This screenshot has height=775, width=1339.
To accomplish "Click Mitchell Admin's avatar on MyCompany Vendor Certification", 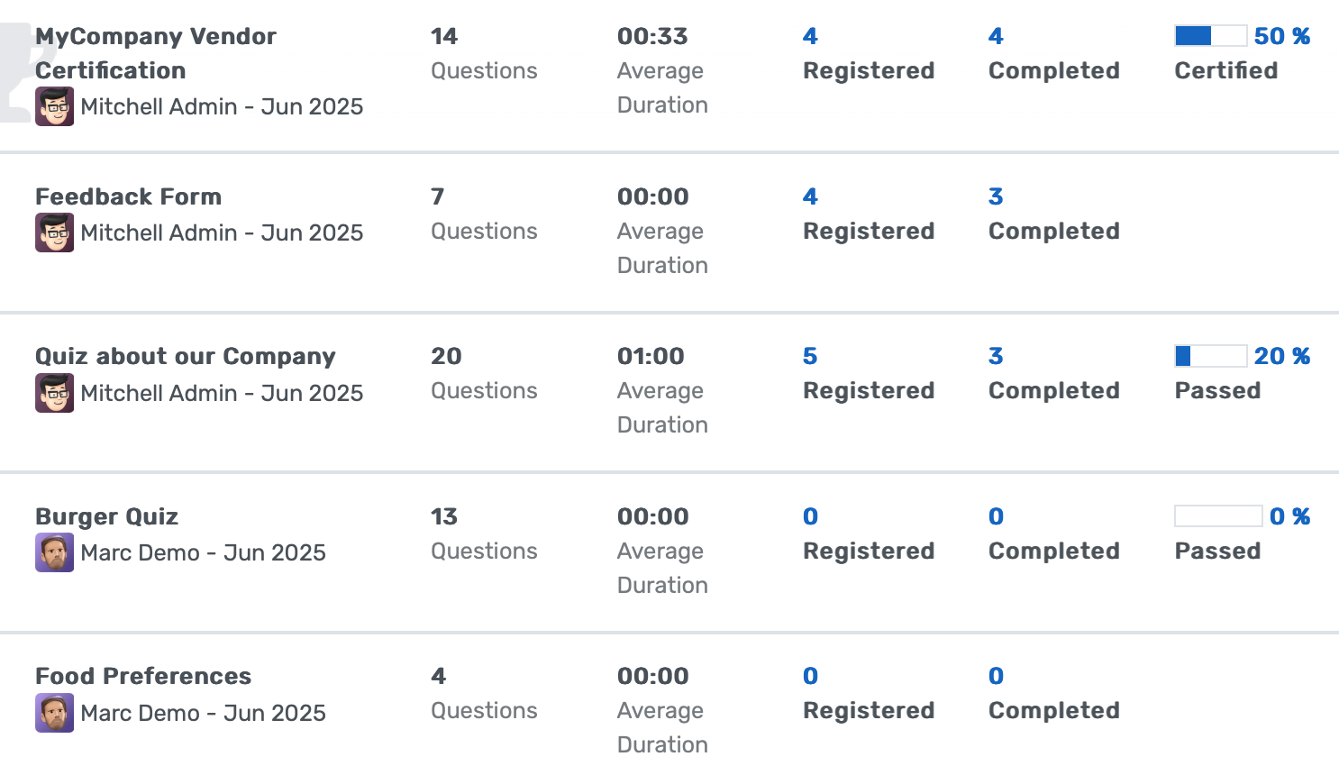I will coord(54,106).
